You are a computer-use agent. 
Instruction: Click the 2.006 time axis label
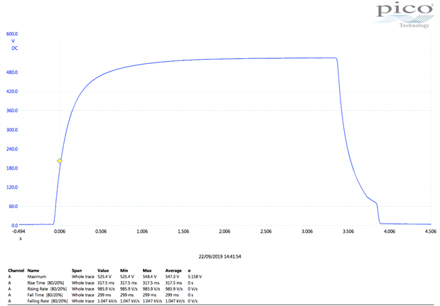point(225,231)
